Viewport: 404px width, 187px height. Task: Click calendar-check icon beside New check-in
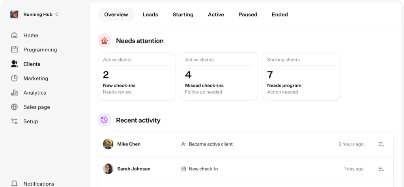point(183,169)
